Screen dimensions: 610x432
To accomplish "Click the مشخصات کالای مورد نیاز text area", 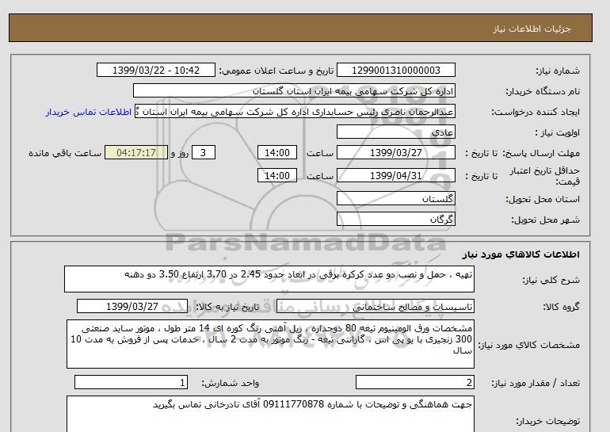I will (x=270, y=344).
